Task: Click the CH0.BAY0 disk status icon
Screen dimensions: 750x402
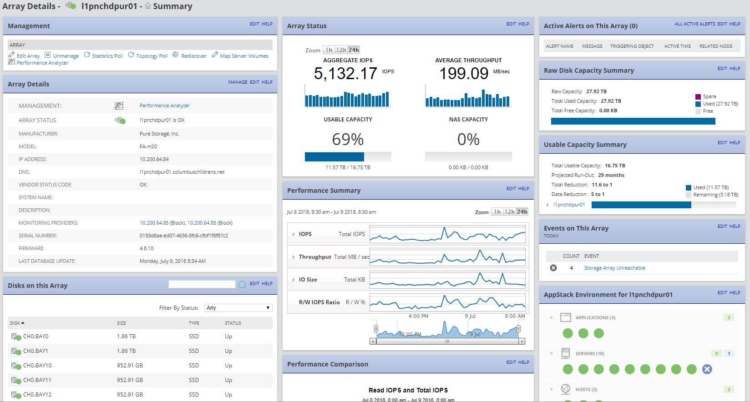Action: click(16, 337)
